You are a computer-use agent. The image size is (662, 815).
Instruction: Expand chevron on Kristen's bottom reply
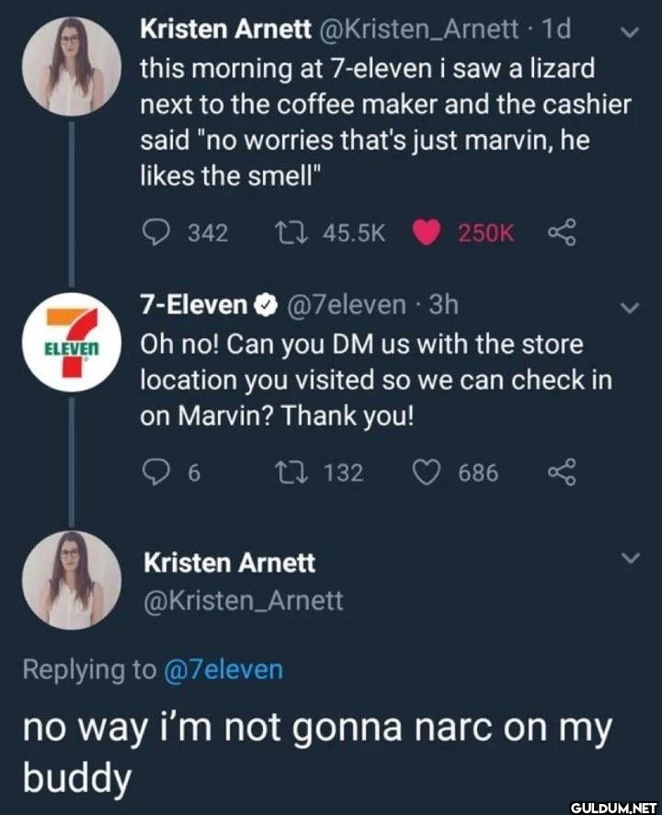(x=631, y=559)
